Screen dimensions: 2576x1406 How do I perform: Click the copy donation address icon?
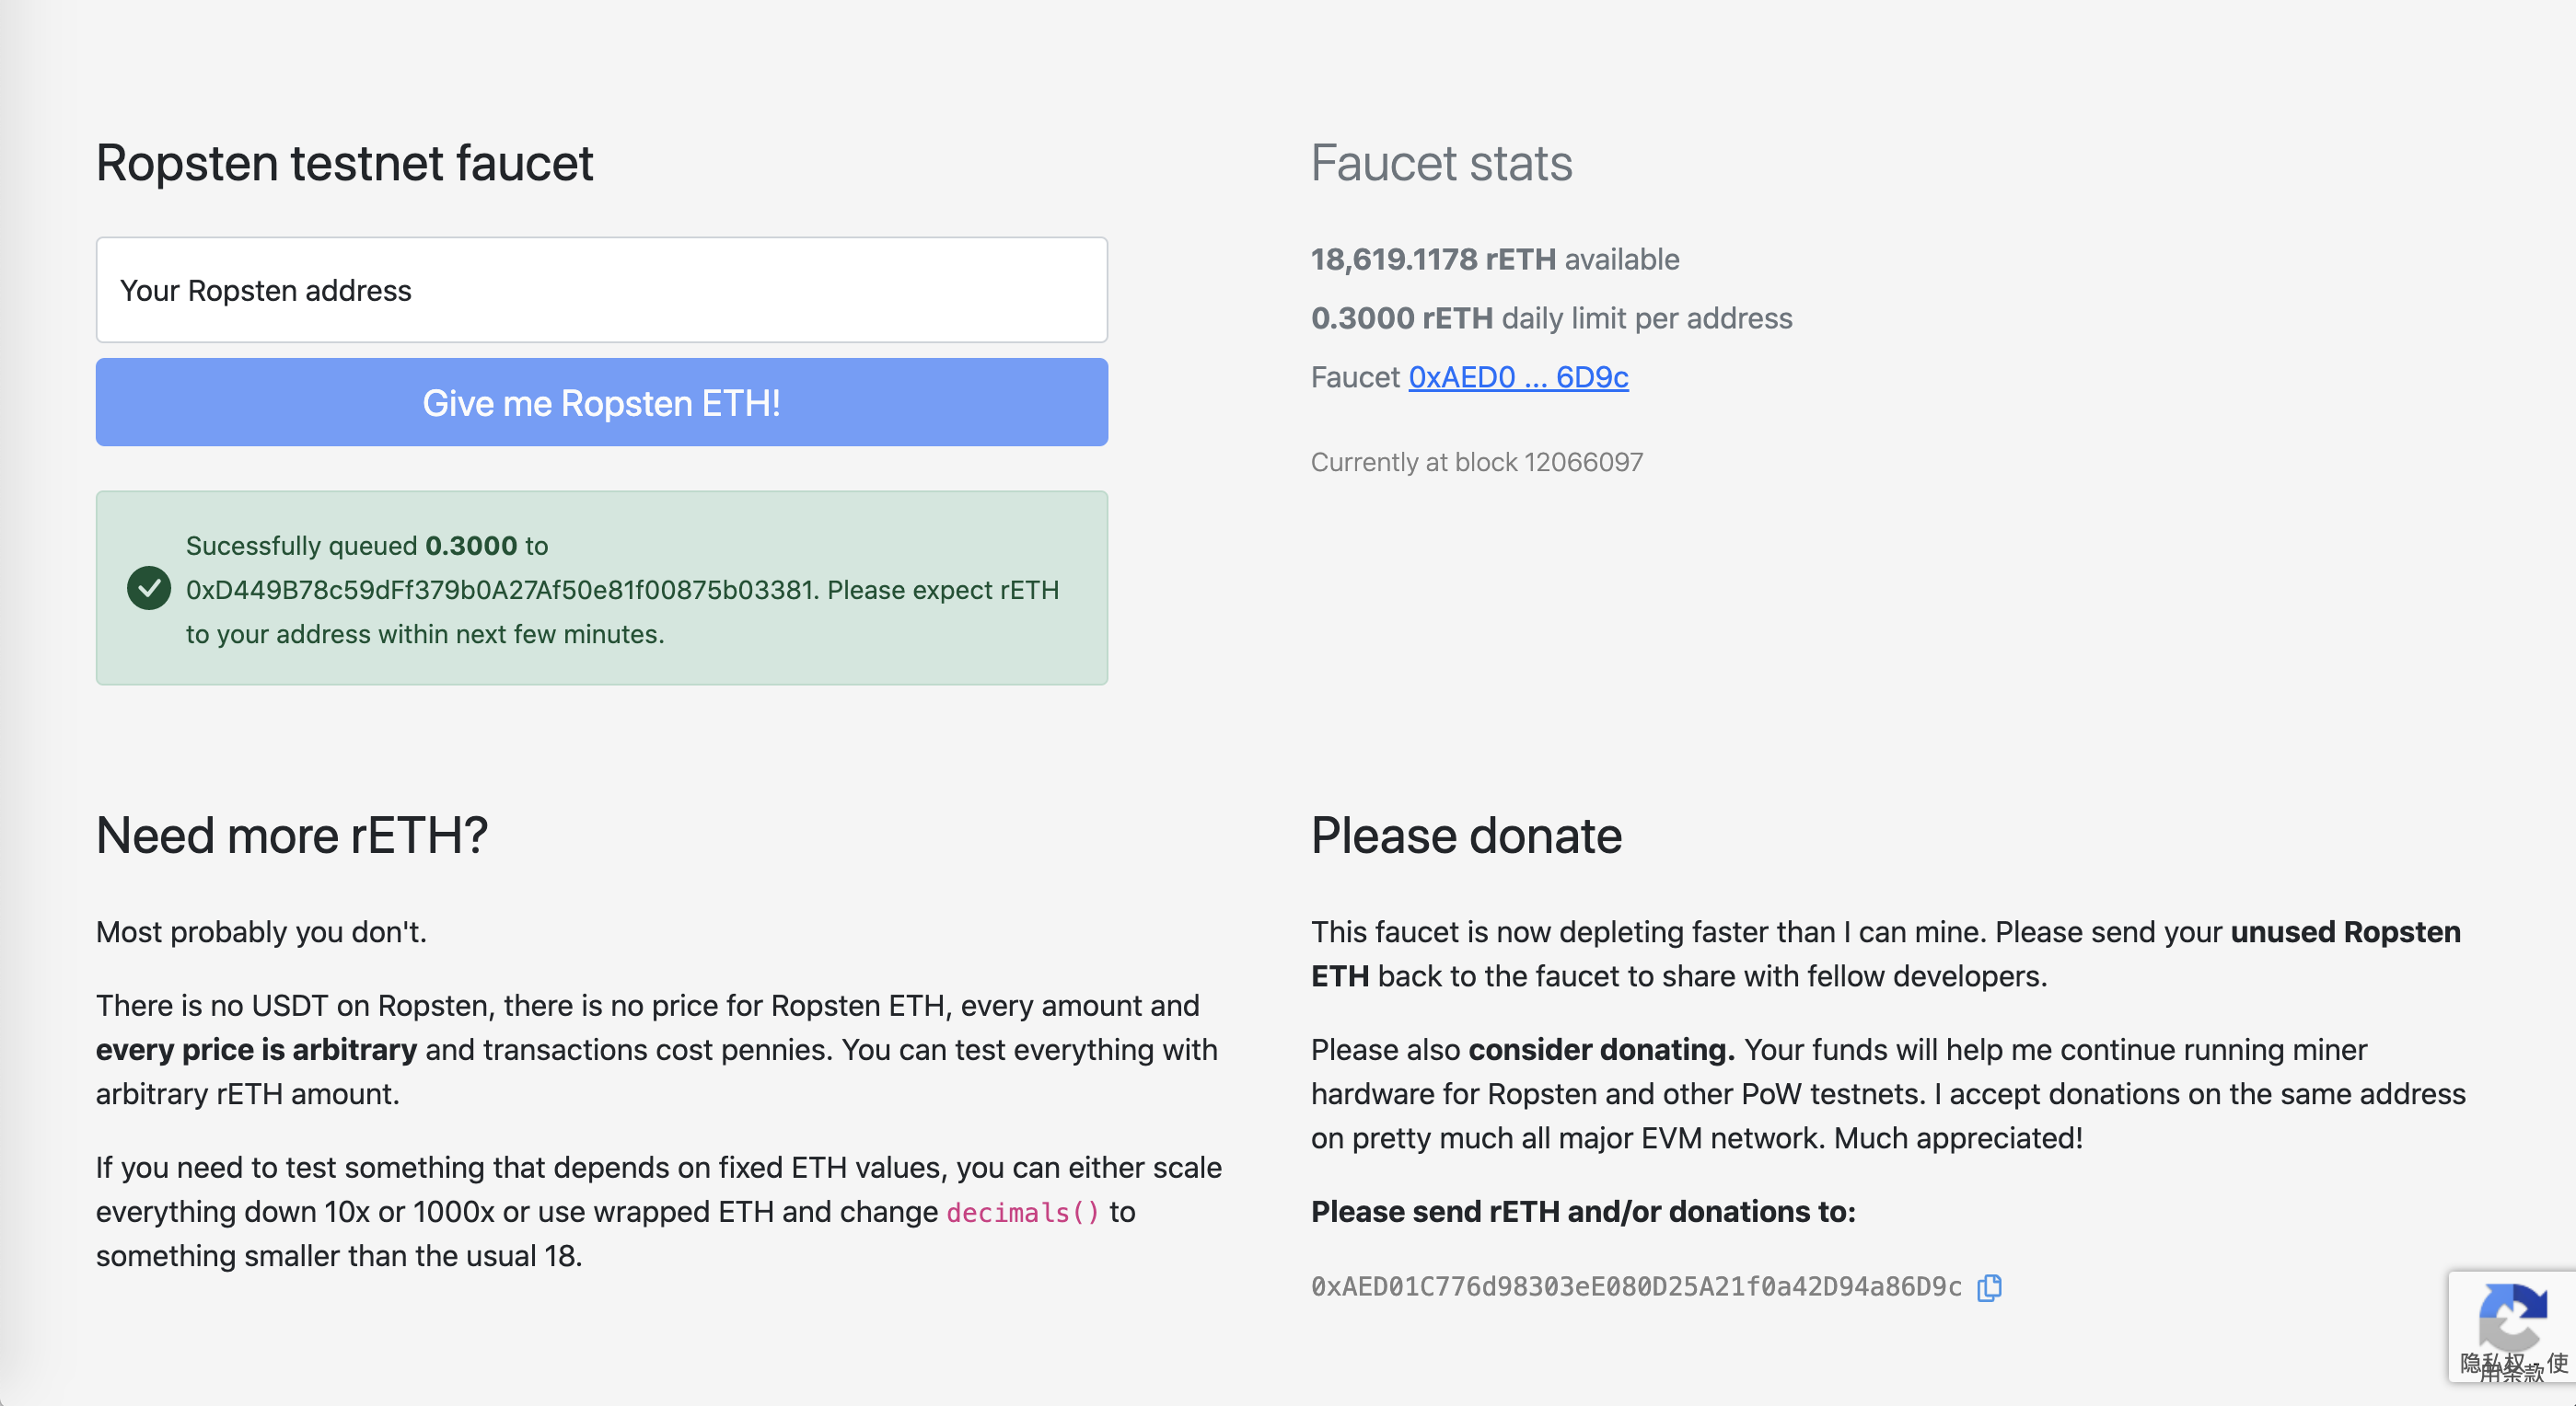click(1989, 1287)
